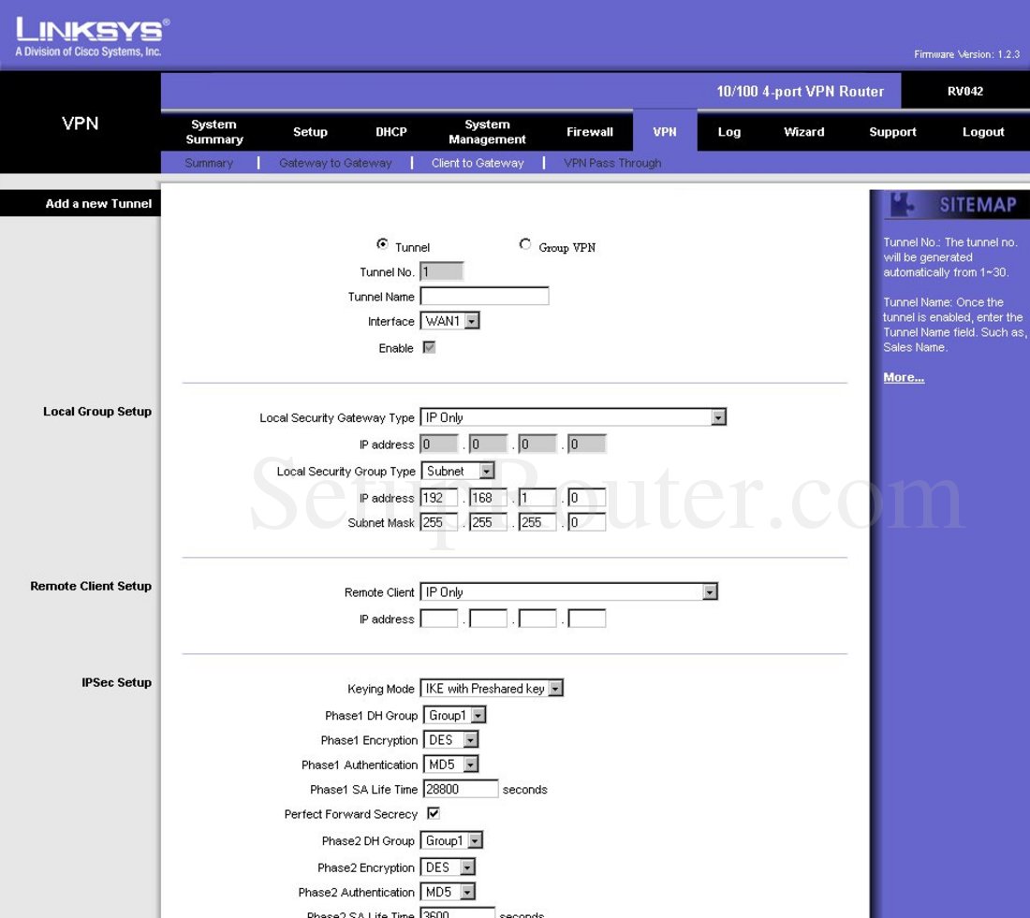Screen dimensions: 1030x918
Task: Click Local Group IP first octet 192
Action: point(439,498)
